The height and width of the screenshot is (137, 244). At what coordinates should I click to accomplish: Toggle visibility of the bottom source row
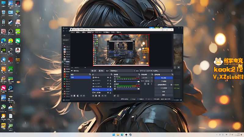point(108,93)
